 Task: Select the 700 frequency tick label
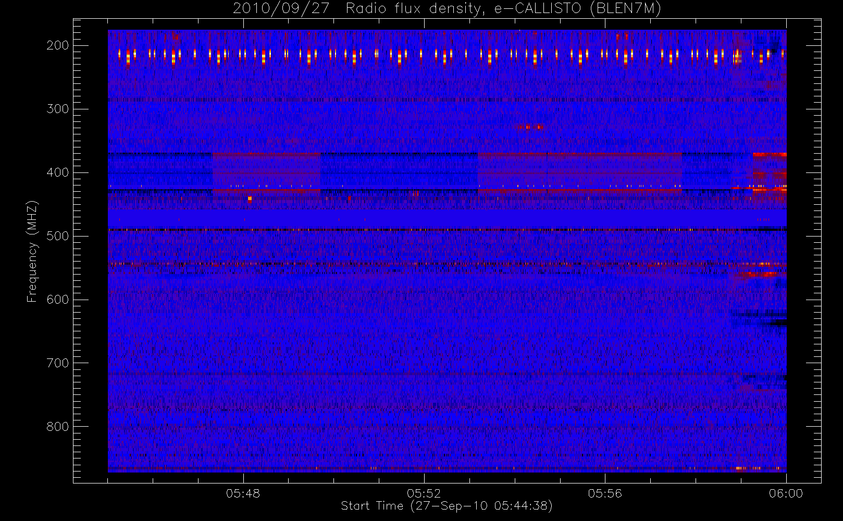point(57,363)
